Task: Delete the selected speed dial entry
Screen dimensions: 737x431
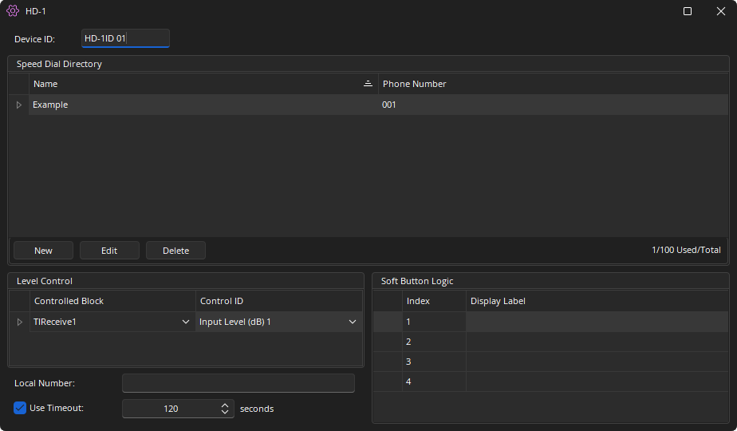Action: point(175,251)
